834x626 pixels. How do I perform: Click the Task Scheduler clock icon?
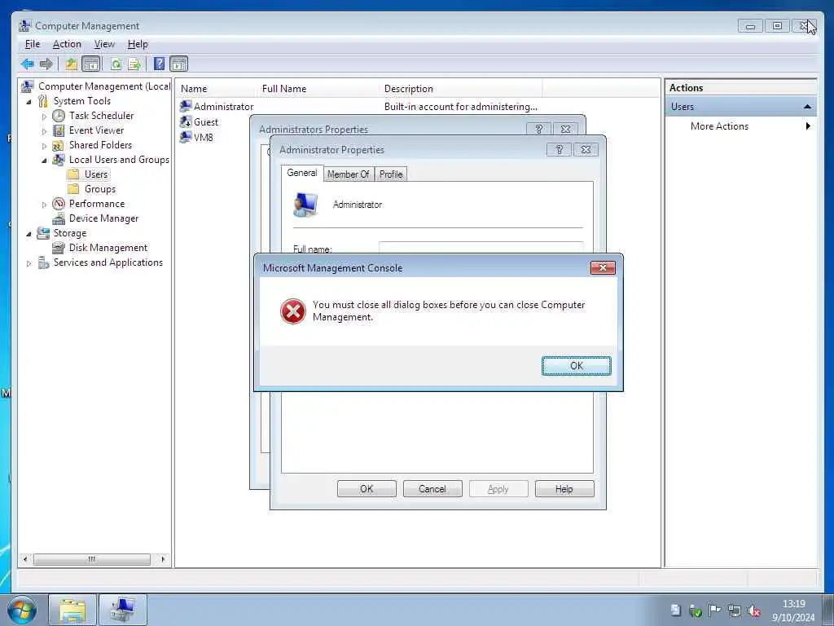tap(59, 116)
